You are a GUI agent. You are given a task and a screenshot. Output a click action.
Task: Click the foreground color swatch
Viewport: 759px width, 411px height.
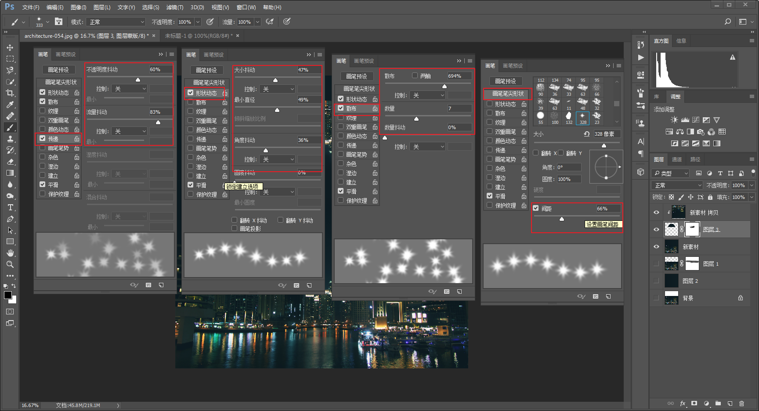pos(8,295)
